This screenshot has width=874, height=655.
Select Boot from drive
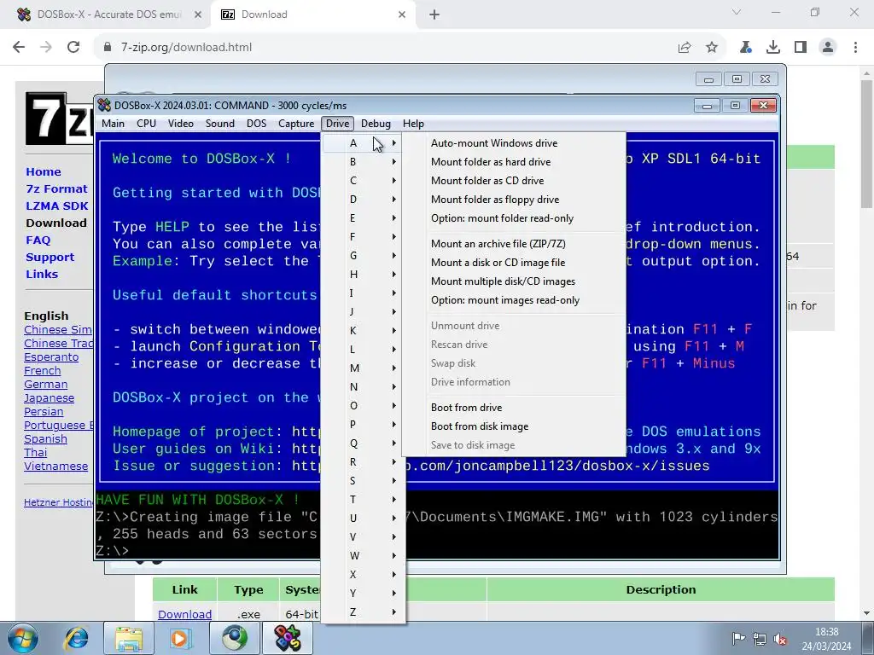tap(513, 408)
